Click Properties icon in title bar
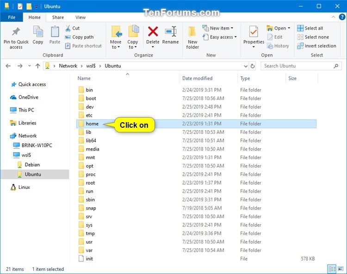The image size is (347, 274). (20, 6)
